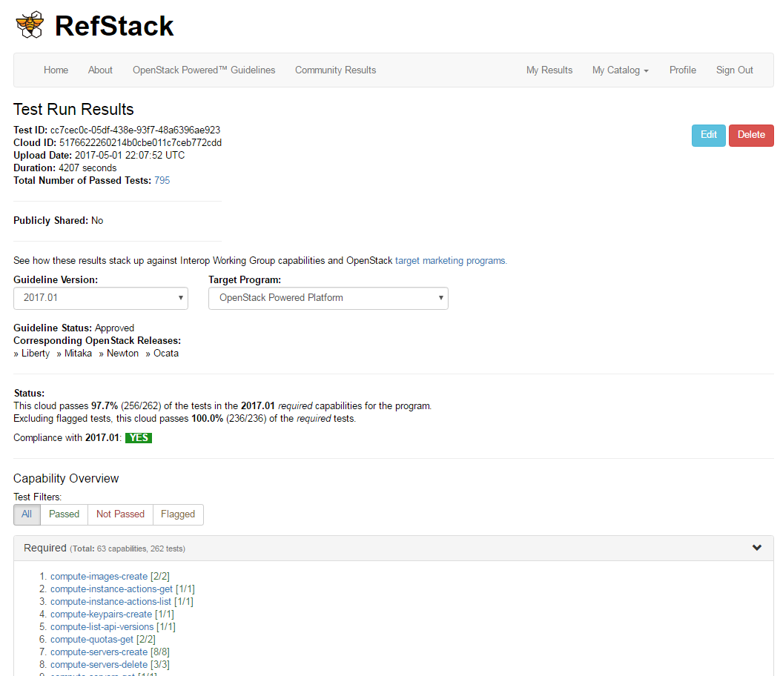Click the Liberty release text

tap(36, 353)
